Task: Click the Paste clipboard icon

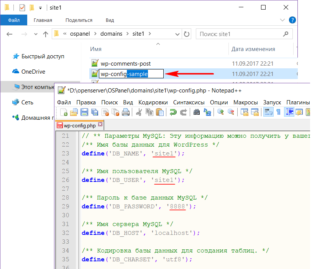Action: click(x=160, y=112)
